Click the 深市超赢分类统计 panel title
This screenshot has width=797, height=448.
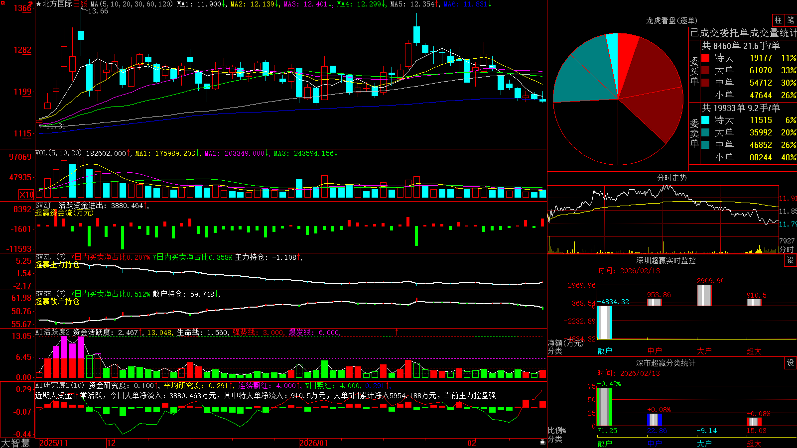[665, 363]
